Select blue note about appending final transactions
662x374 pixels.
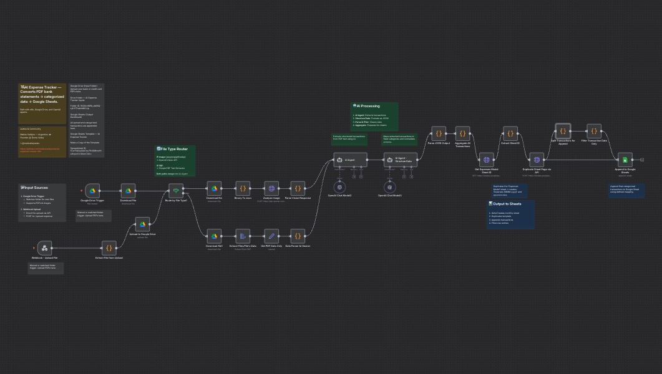coord(626,191)
